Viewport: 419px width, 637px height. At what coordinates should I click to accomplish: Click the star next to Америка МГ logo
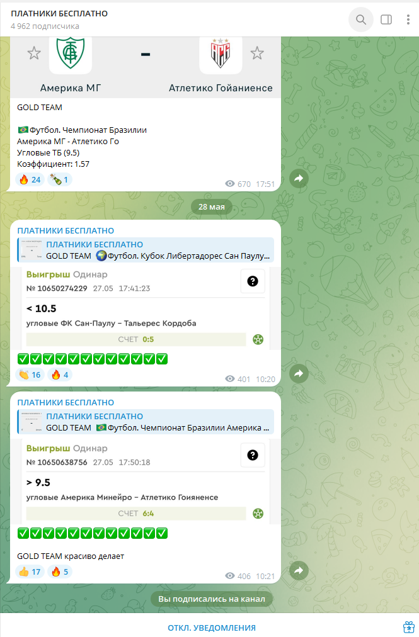pos(34,53)
